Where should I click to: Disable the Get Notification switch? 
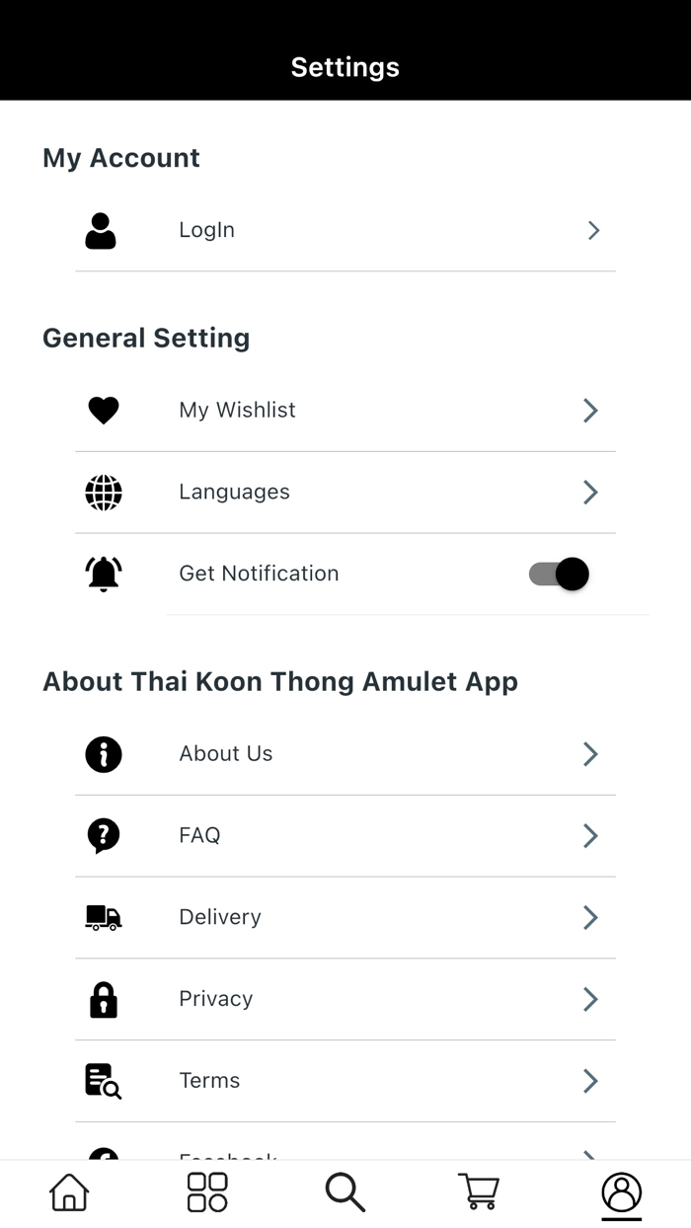(558, 574)
